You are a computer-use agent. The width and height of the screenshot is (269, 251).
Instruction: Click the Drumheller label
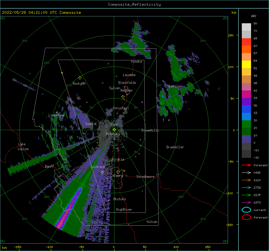coord(175,147)
